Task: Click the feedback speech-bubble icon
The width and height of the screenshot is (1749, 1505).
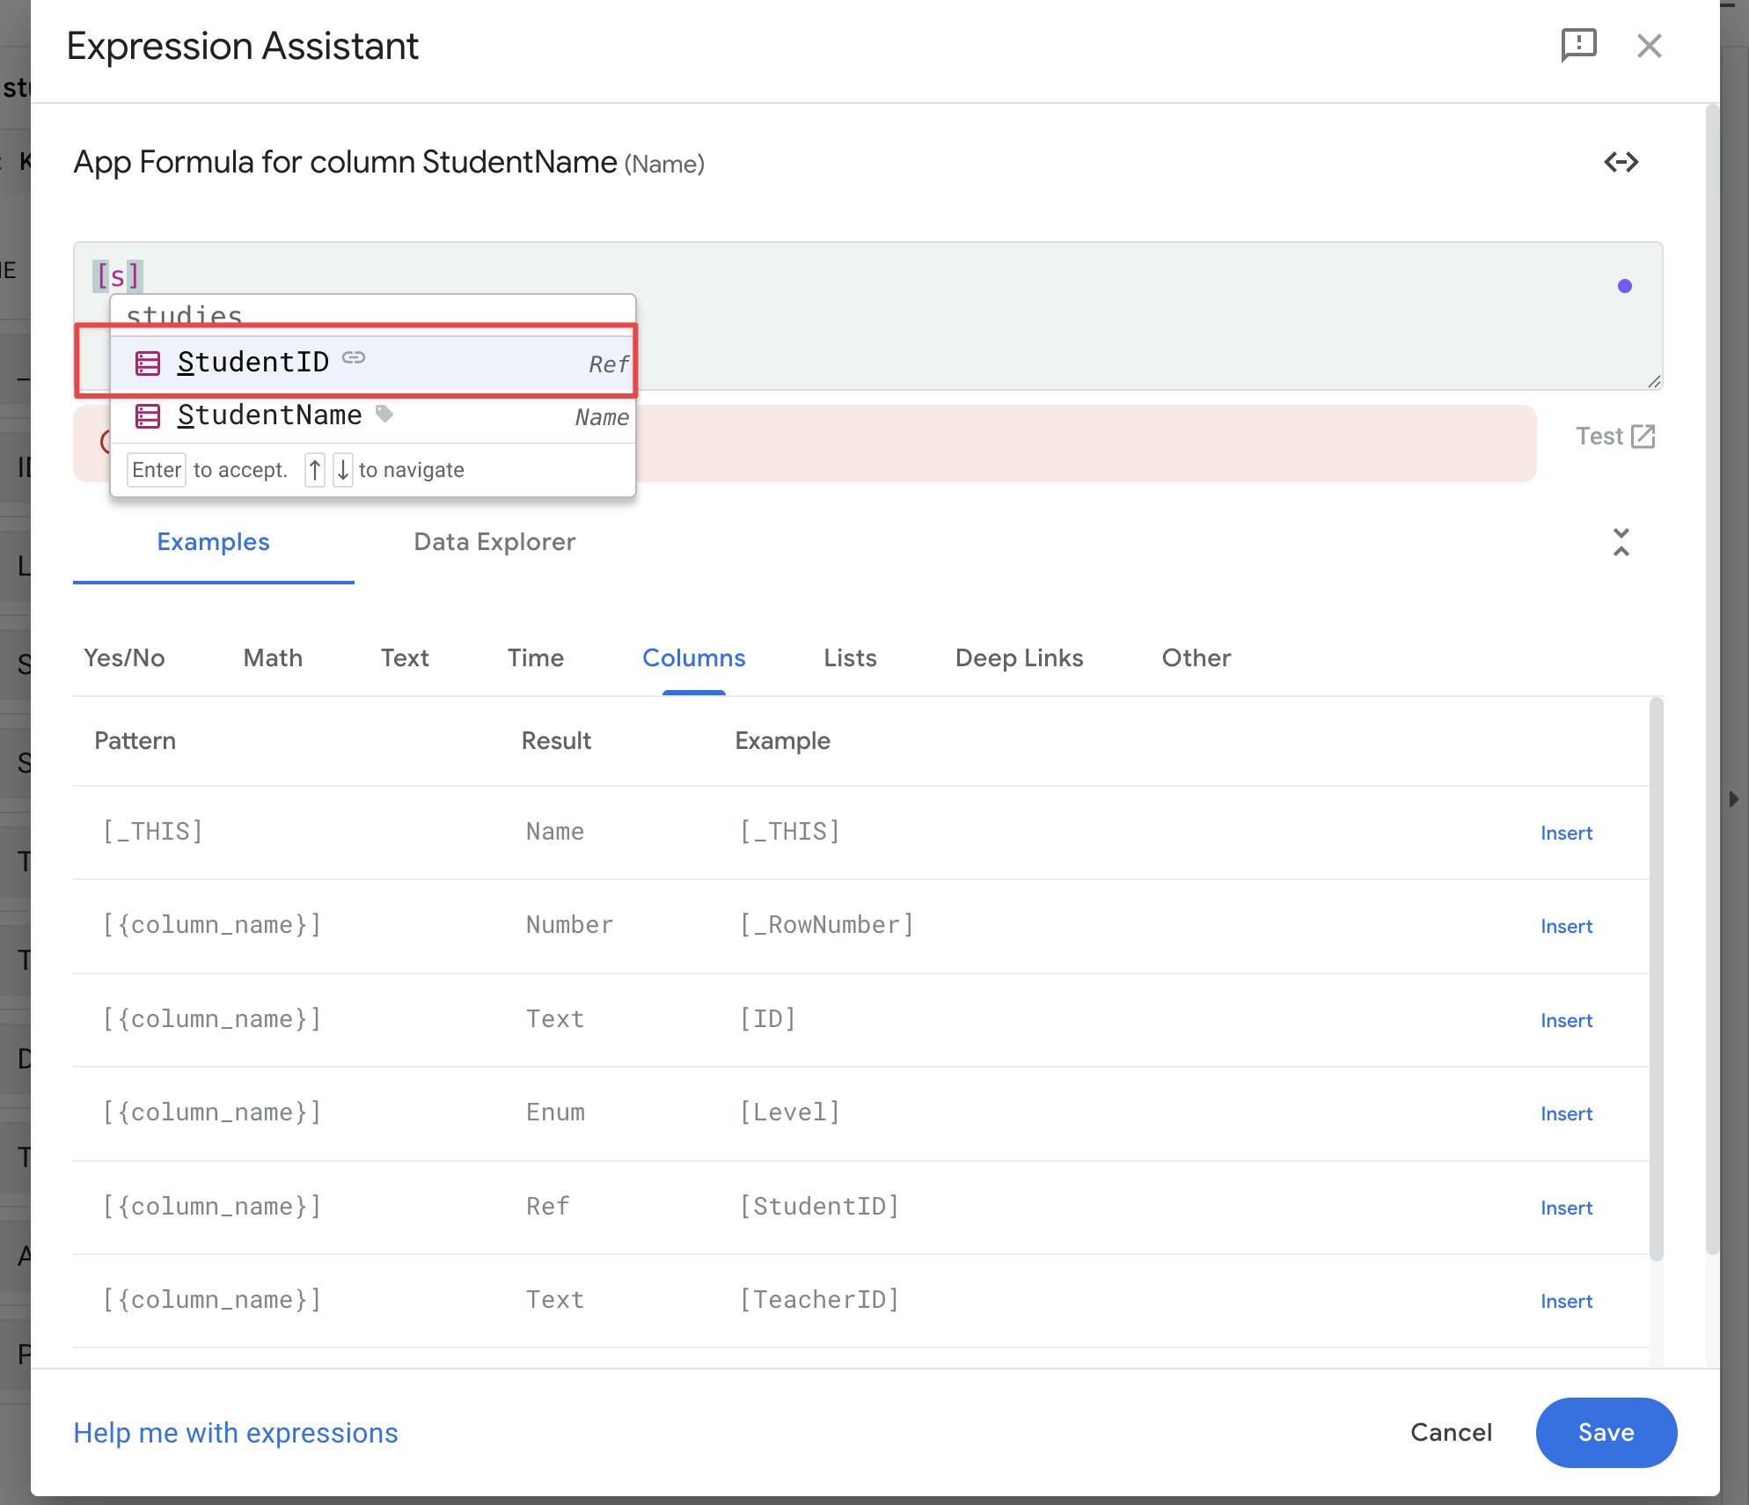Action: click(1578, 45)
